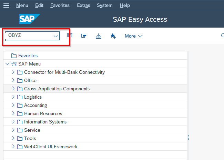The height and width of the screenshot is (160, 224).
Task: Open the Favorites menu
Action: [60, 6]
